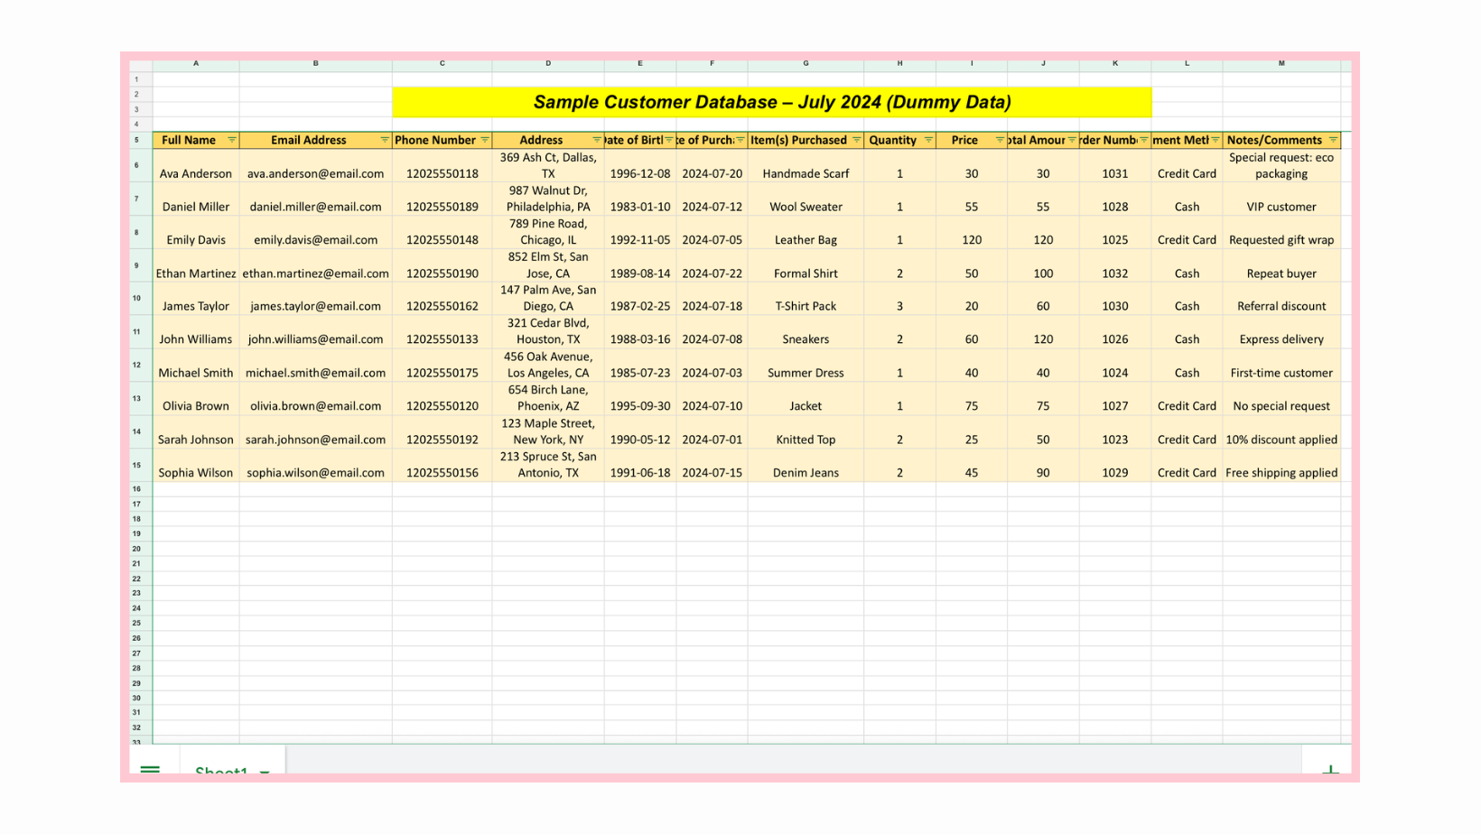The width and height of the screenshot is (1481, 834).
Task: Open the Item(s) Purchased filter
Action: point(857,140)
